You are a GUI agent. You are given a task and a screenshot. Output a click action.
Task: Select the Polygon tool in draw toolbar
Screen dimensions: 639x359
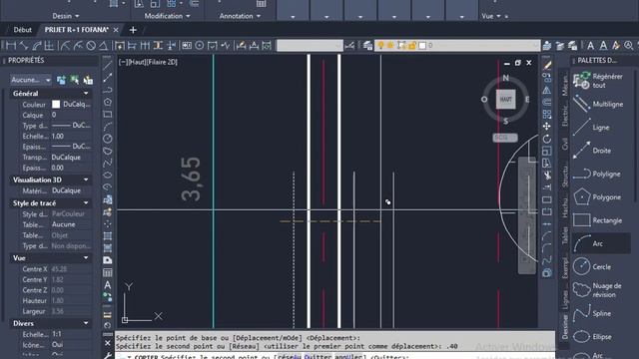(107, 102)
